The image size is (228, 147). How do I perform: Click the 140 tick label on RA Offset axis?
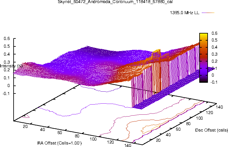(128, 145)
